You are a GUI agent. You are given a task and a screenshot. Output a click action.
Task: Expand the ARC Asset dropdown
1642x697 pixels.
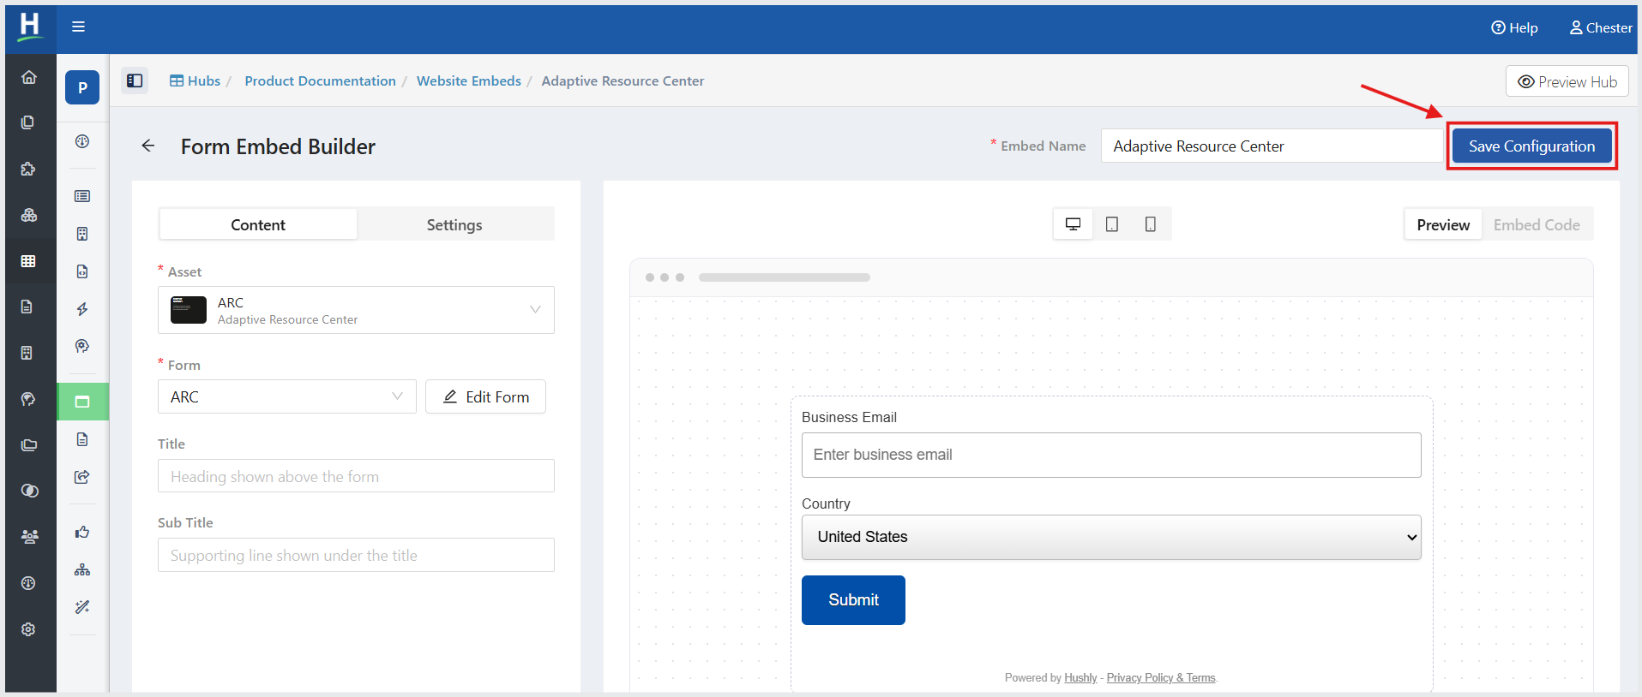click(356, 310)
